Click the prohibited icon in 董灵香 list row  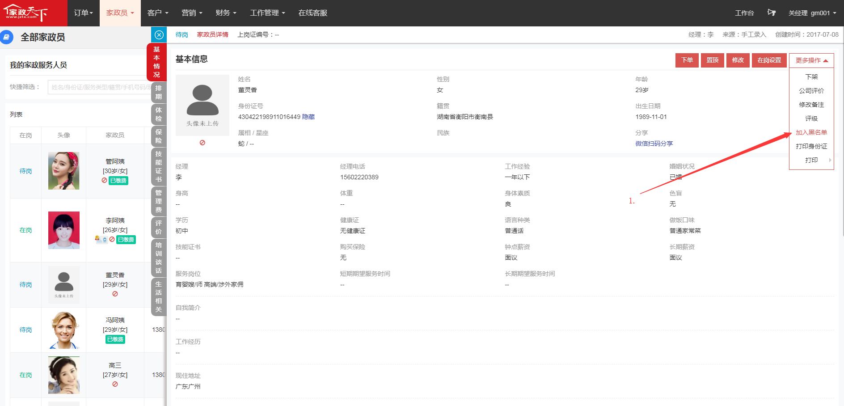[115, 294]
